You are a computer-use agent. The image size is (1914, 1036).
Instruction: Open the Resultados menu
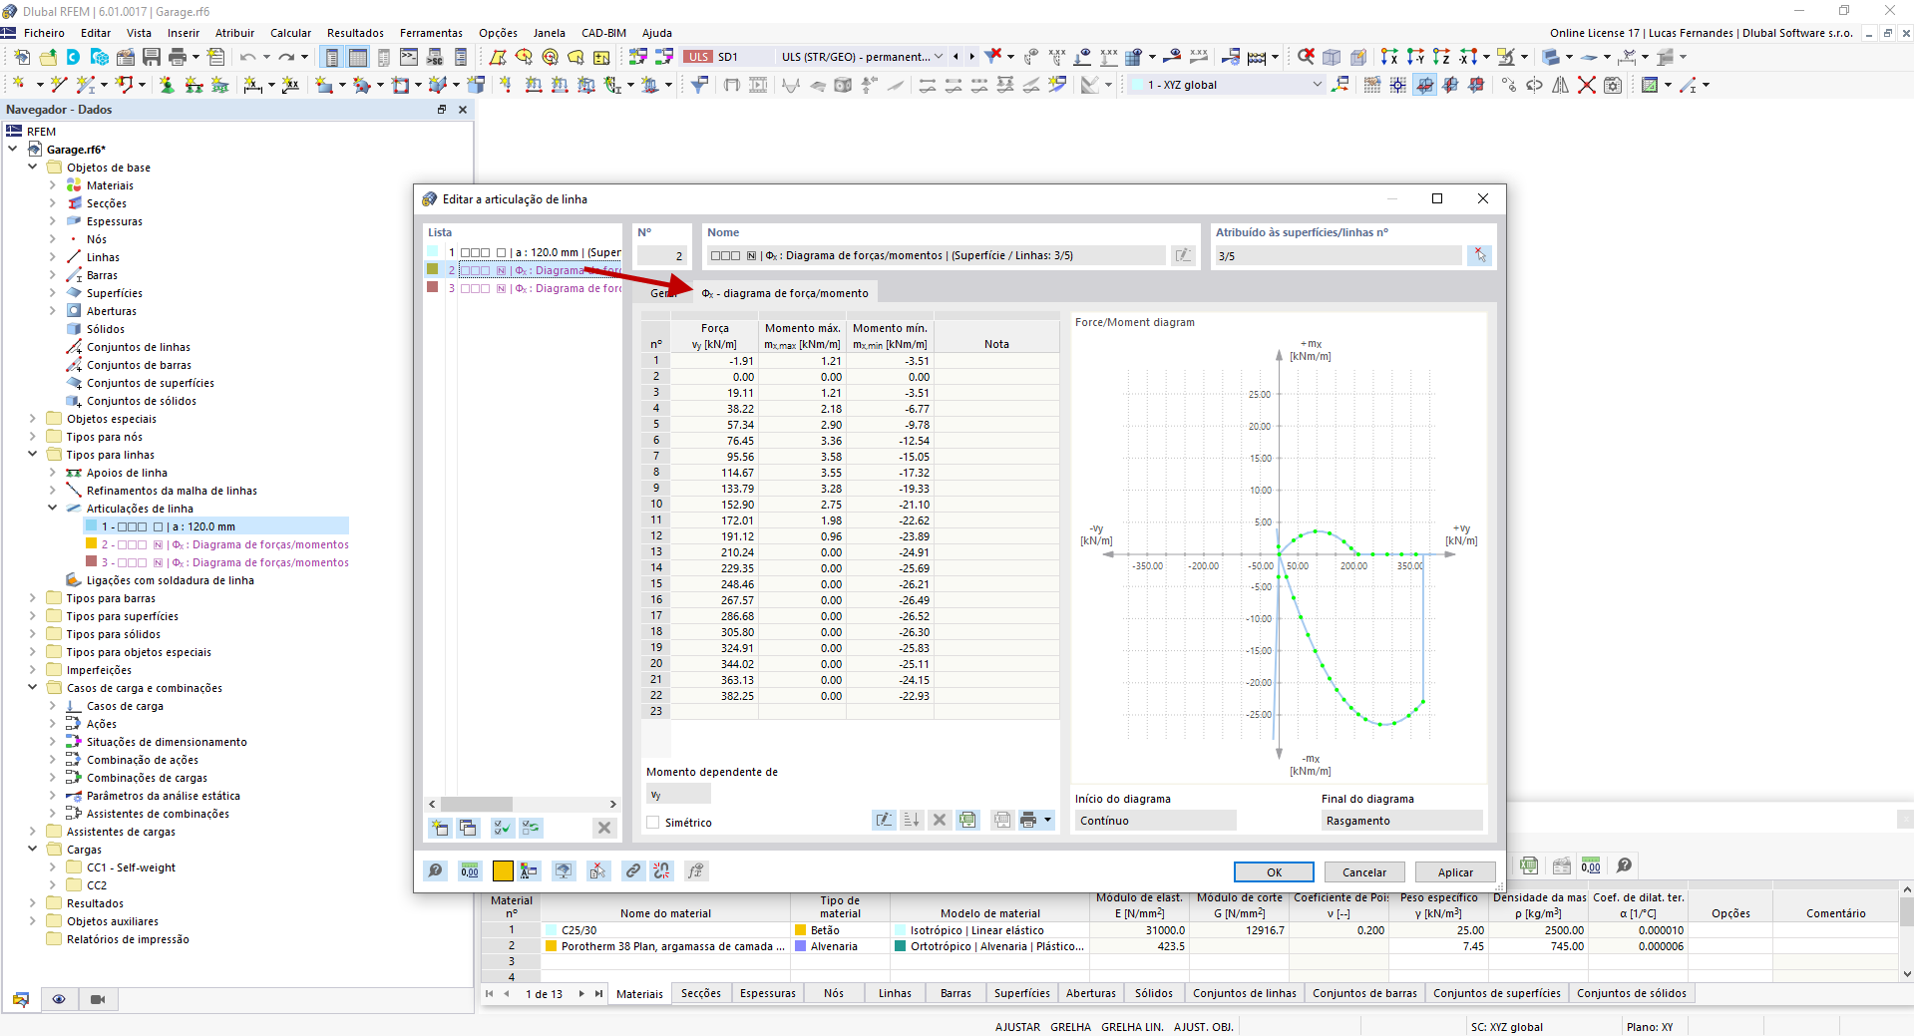(355, 33)
